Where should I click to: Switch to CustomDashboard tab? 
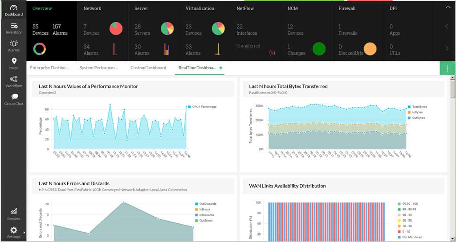[x=148, y=68]
